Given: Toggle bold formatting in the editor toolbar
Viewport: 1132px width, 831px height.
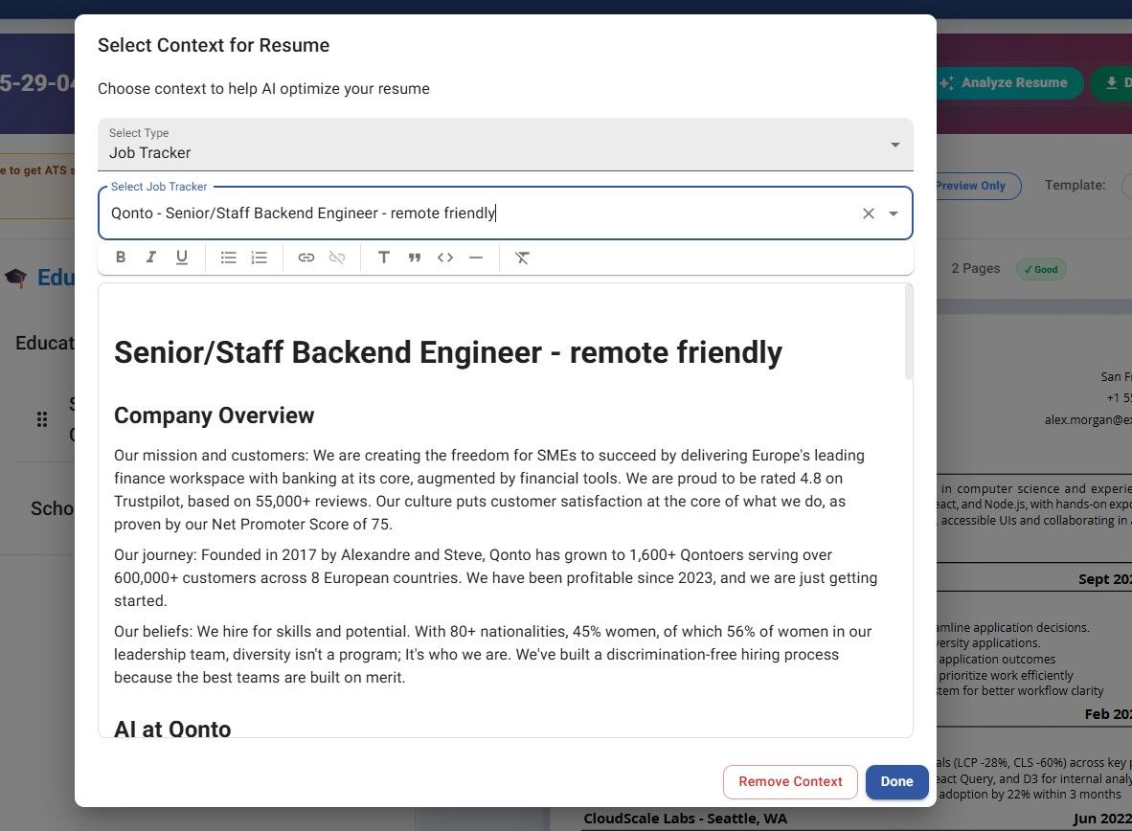Looking at the screenshot, I should [x=121, y=257].
